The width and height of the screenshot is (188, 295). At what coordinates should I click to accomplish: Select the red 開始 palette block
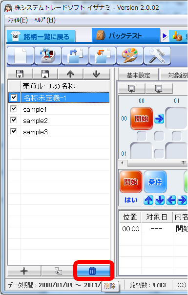[x=131, y=182]
